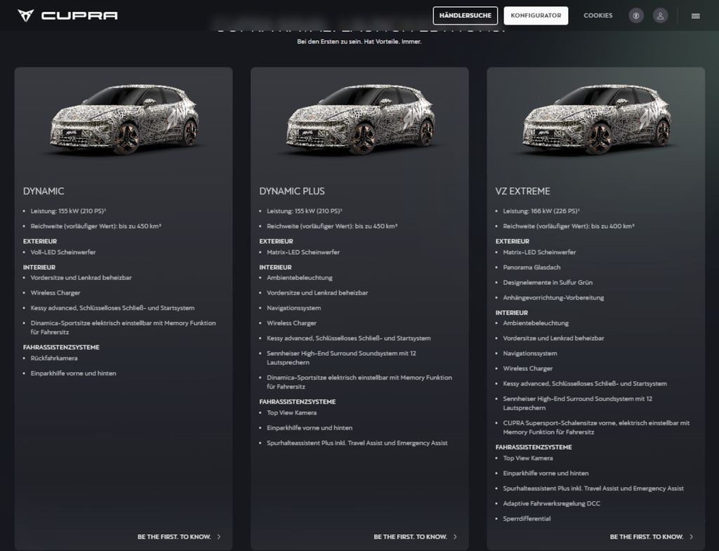Open the Konfigurator button

[x=536, y=15]
